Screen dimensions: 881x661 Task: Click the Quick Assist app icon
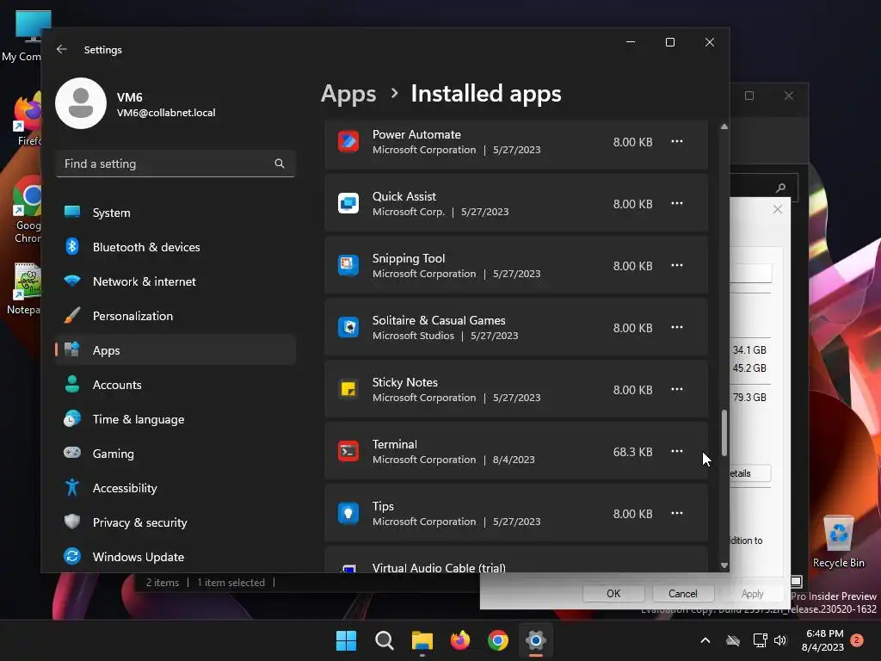[x=348, y=203]
